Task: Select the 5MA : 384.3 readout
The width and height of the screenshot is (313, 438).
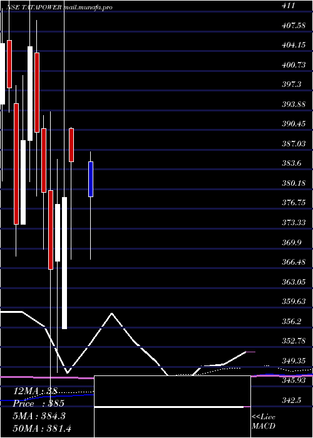Action: (39, 416)
